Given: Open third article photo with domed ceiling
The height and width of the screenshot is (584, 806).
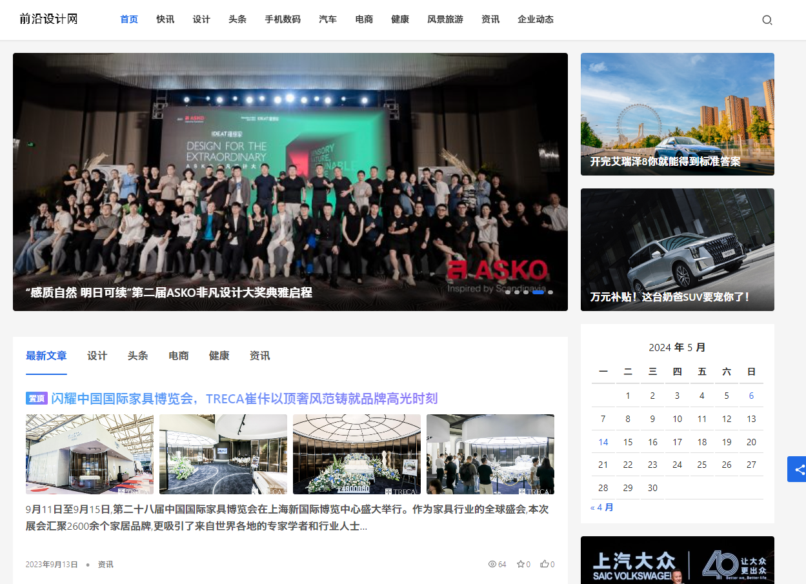Looking at the screenshot, I should [x=357, y=454].
